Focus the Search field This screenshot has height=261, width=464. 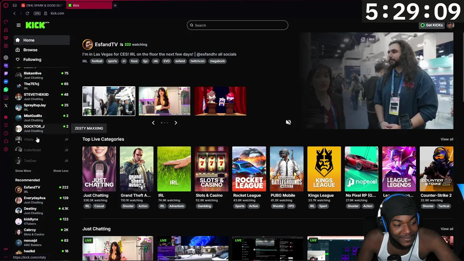[x=237, y=25]
